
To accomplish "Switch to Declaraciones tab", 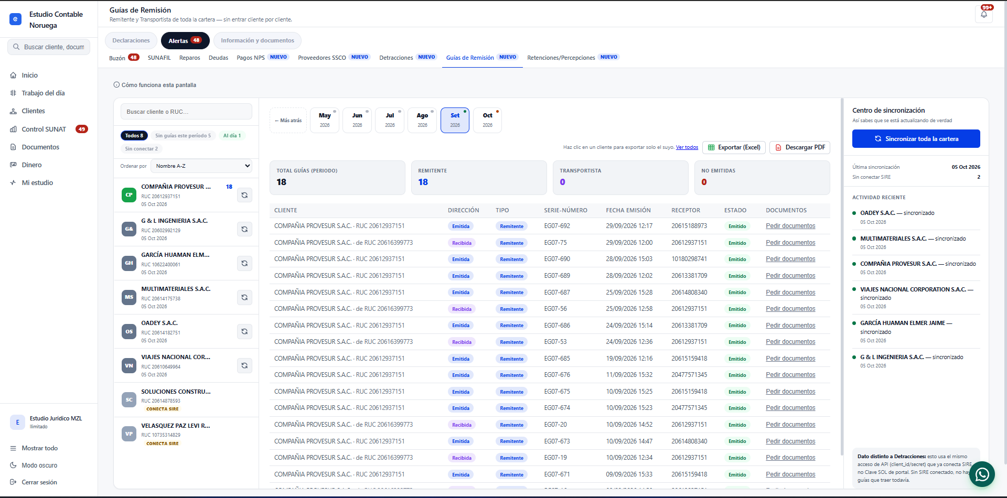I will pyautogui.click(x=131, y=40).
